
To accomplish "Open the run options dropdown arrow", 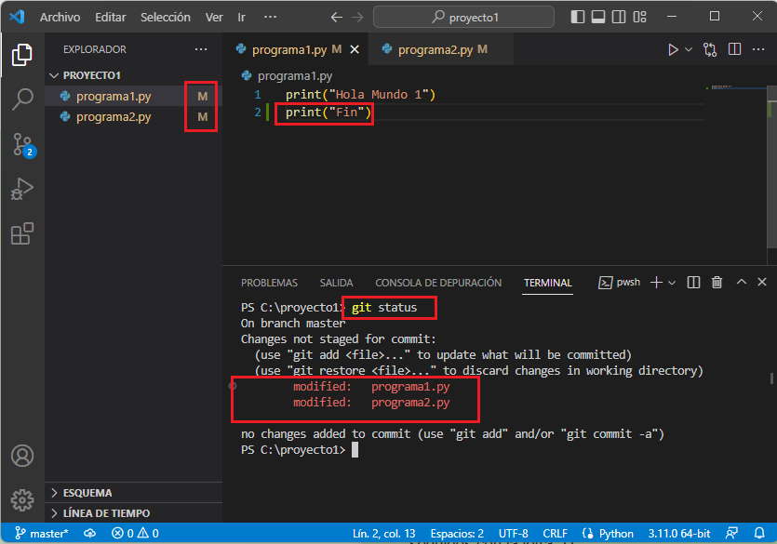I will point(689,49).
